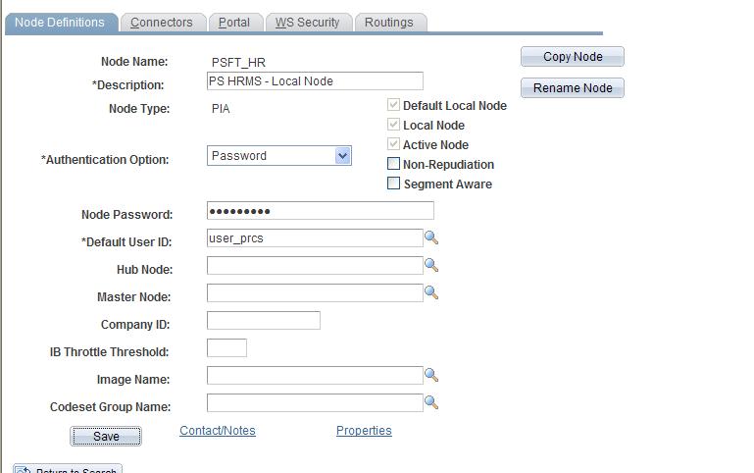Select the Portal tab
The width and height of the screenshot is (754, 473).
[x=234, y=23]
